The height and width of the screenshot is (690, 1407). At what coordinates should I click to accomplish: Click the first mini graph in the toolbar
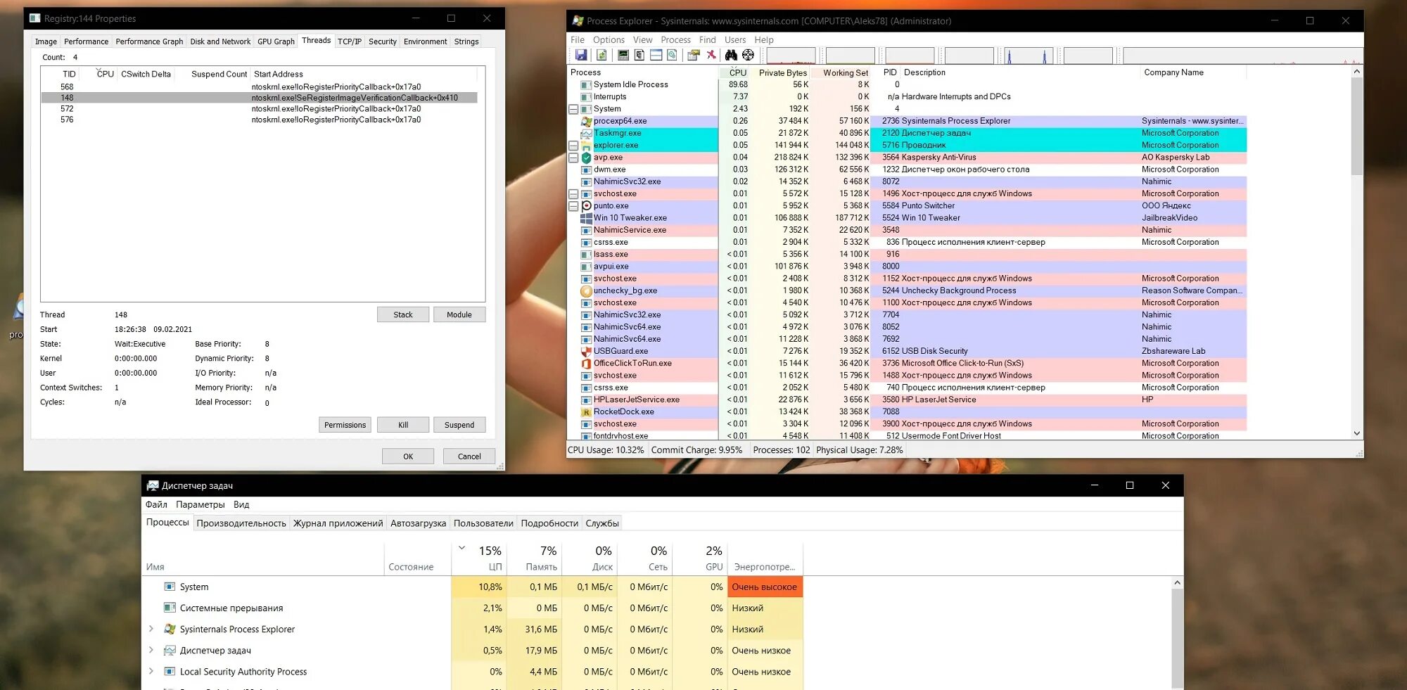point(791,55)
